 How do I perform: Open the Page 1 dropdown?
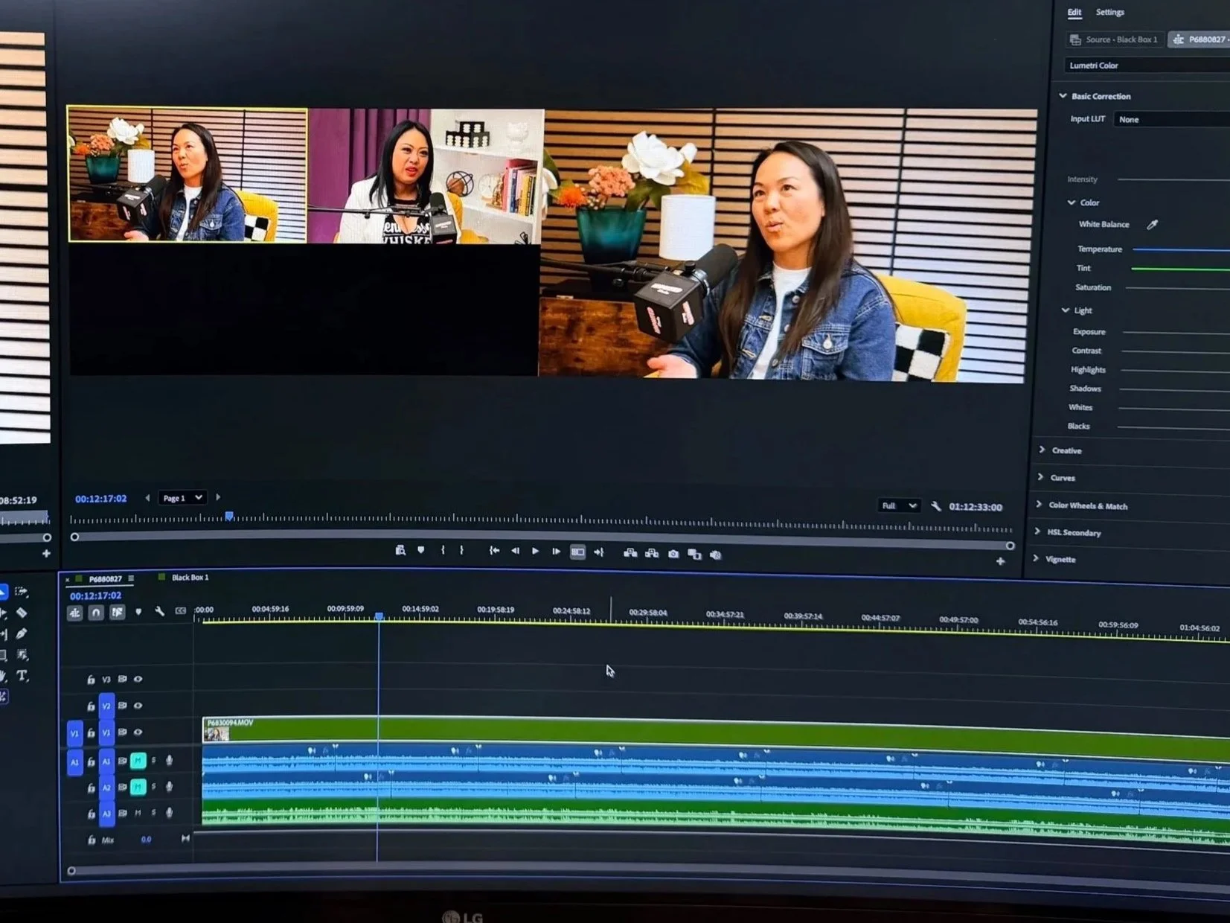coord(182,498)
